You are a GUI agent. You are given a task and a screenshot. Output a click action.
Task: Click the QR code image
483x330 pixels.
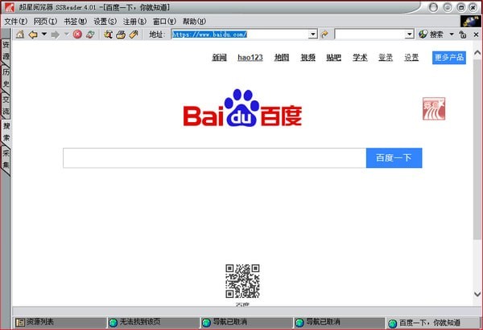[242, 280]
